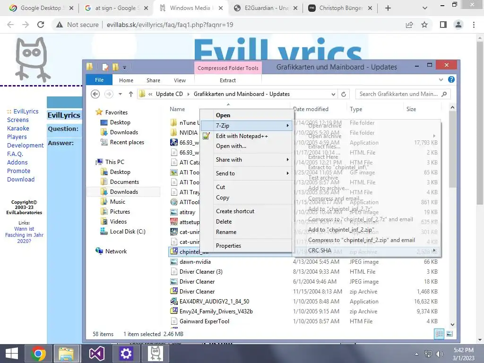Click the Search Grafikkarten field
484x363 pixels.
pyautogui.click(x=402, y=94)
